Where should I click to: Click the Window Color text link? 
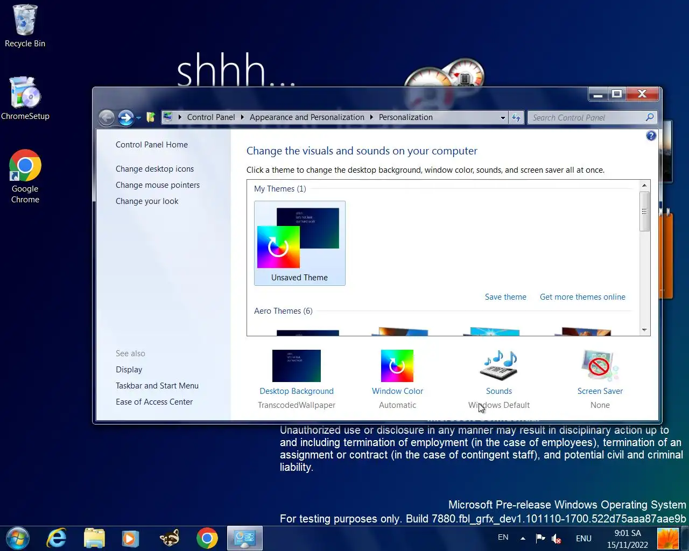click(397, 391)
